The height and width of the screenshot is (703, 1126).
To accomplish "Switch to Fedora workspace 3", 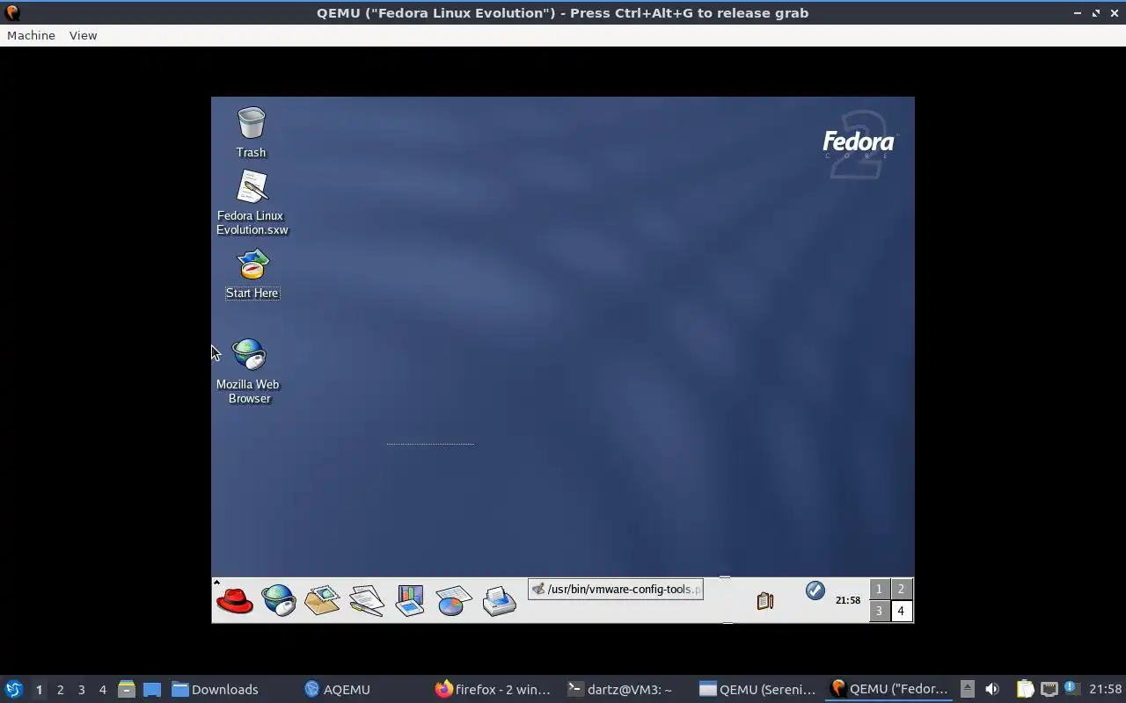I will [879, 612].
